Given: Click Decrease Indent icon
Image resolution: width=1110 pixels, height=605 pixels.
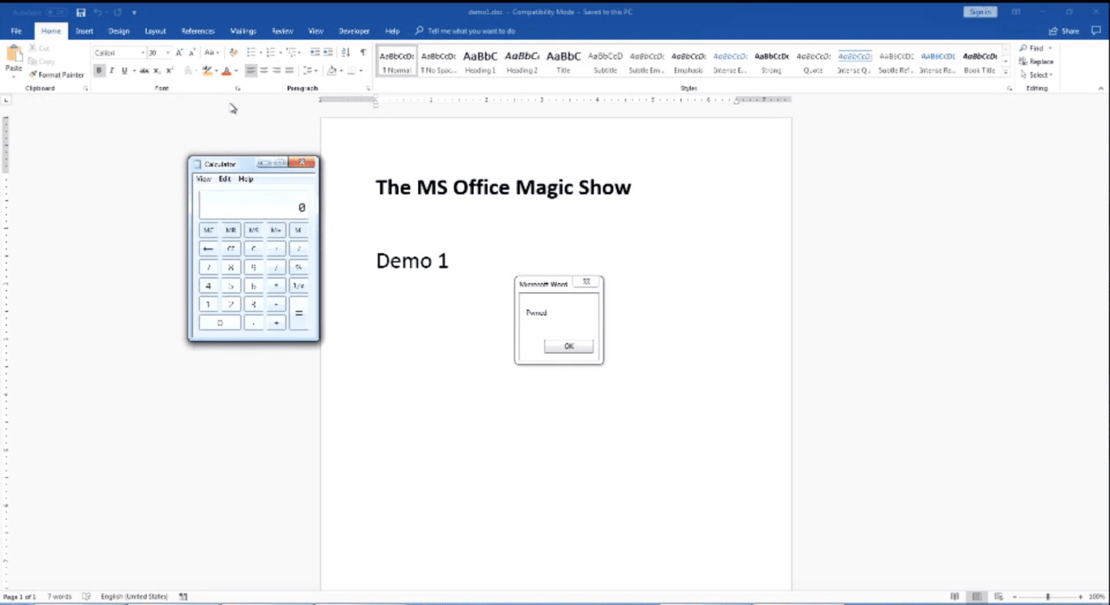Looking at the screenshot, I should 315,52.
